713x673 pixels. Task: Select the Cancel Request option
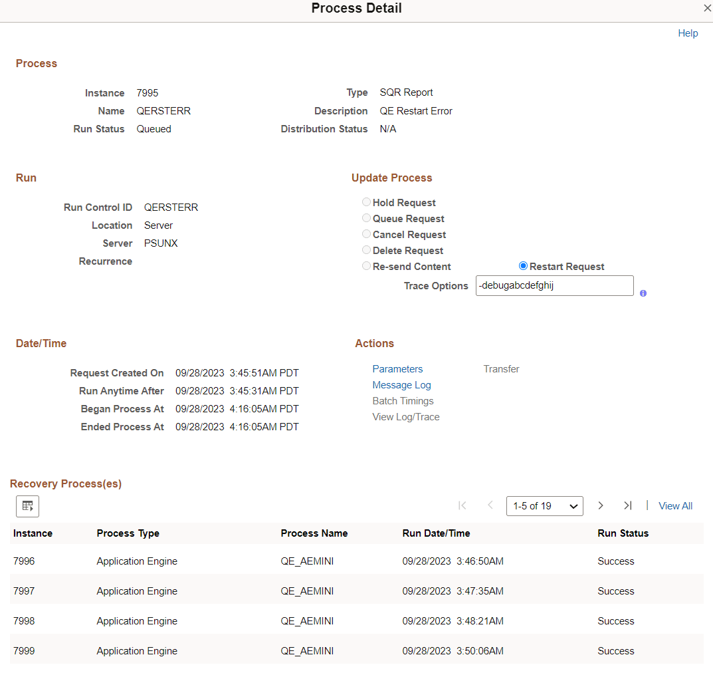click(x=366, y=233)
